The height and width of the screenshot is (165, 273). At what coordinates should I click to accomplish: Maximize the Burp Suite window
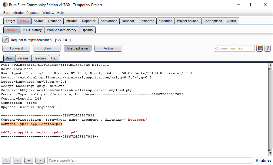tap(252, 5)
